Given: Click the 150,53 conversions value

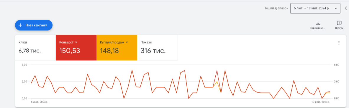Looking at the screenshot, I should [x=70, y=51].
